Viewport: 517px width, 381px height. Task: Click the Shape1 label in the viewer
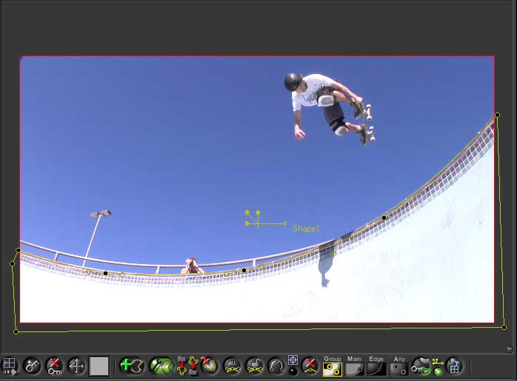306,229
